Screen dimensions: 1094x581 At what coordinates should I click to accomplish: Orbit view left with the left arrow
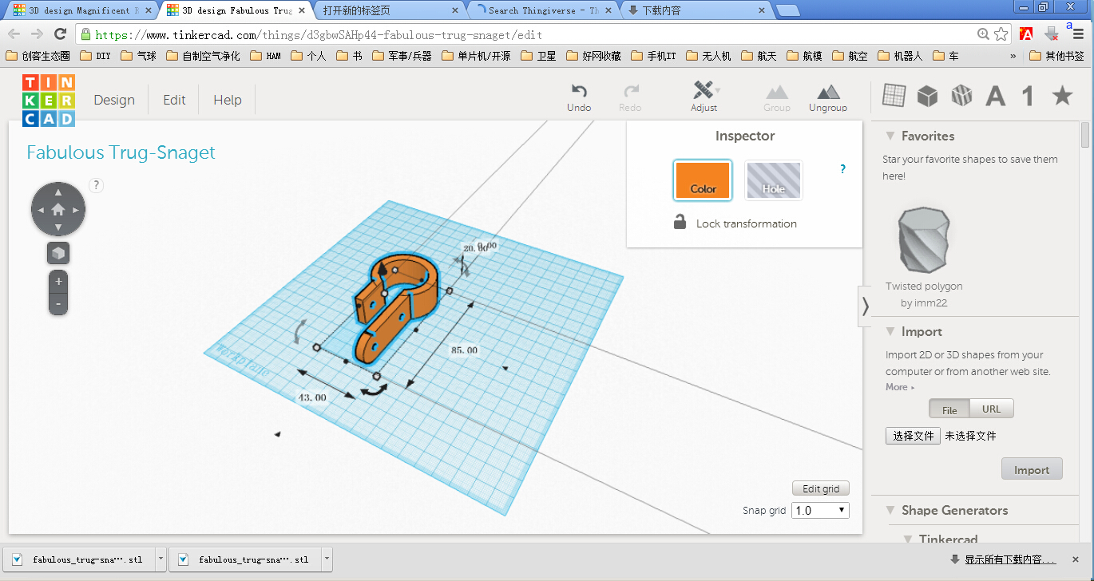(41, 211)
